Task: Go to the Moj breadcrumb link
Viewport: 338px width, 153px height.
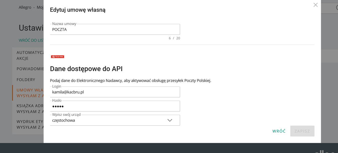Action: coord(40,7)
